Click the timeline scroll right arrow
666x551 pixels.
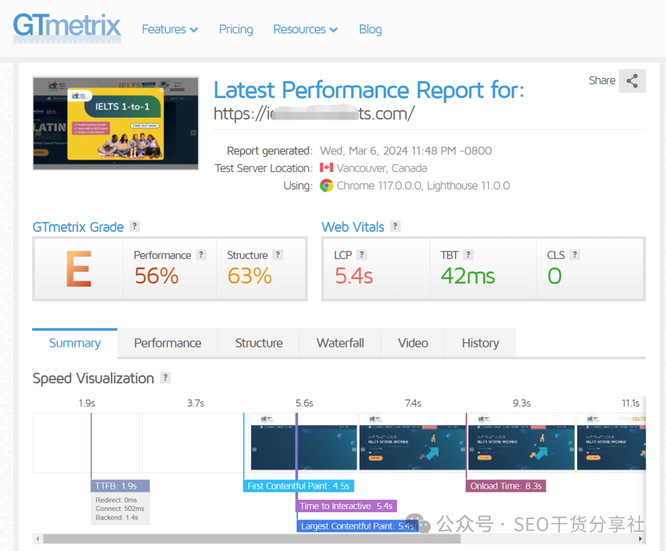click(x=641, y=539)
